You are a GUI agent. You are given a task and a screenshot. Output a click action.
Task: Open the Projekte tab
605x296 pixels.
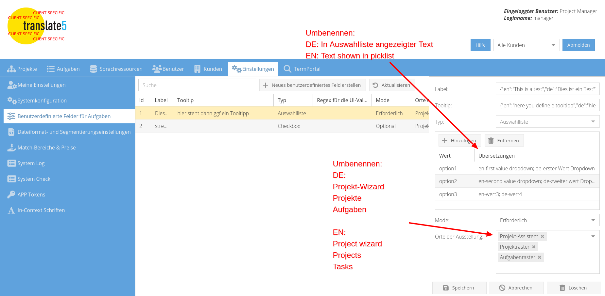click(x=22, y=69)
